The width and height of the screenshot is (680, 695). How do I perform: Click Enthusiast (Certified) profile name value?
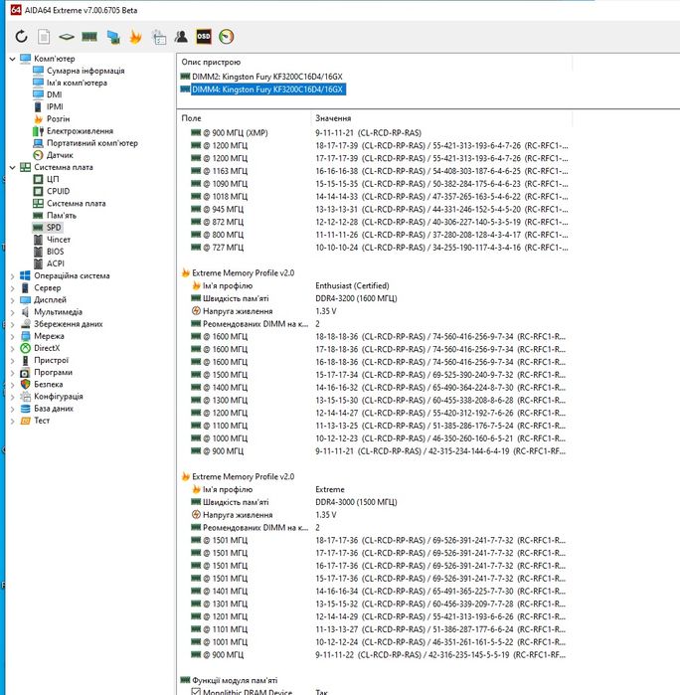click(x=352, y=286)
